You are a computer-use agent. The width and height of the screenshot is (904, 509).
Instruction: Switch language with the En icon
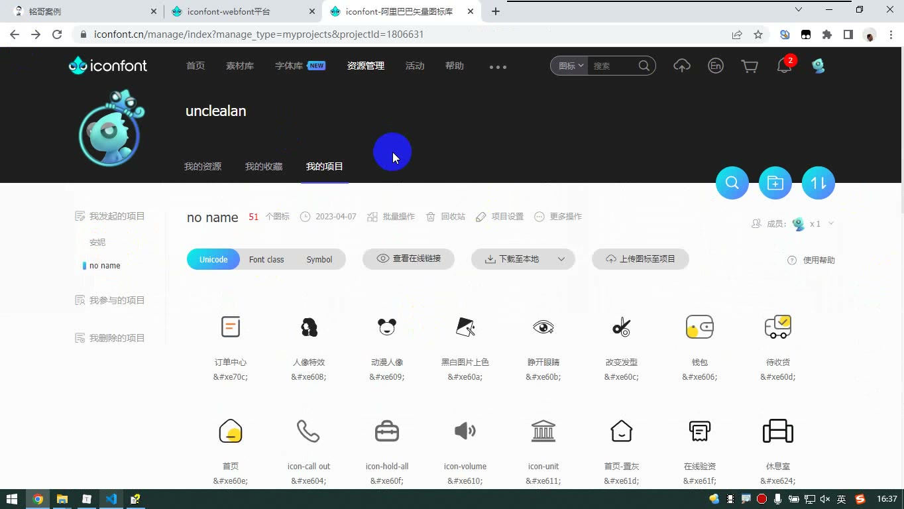(x=716, y=66)
